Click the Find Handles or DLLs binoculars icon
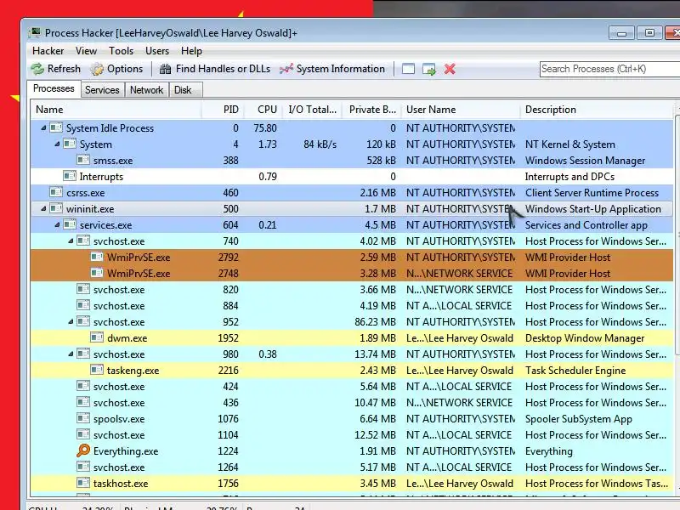This screenshot has height=510, width=680. pyautogui.click(x=165, y=69)
